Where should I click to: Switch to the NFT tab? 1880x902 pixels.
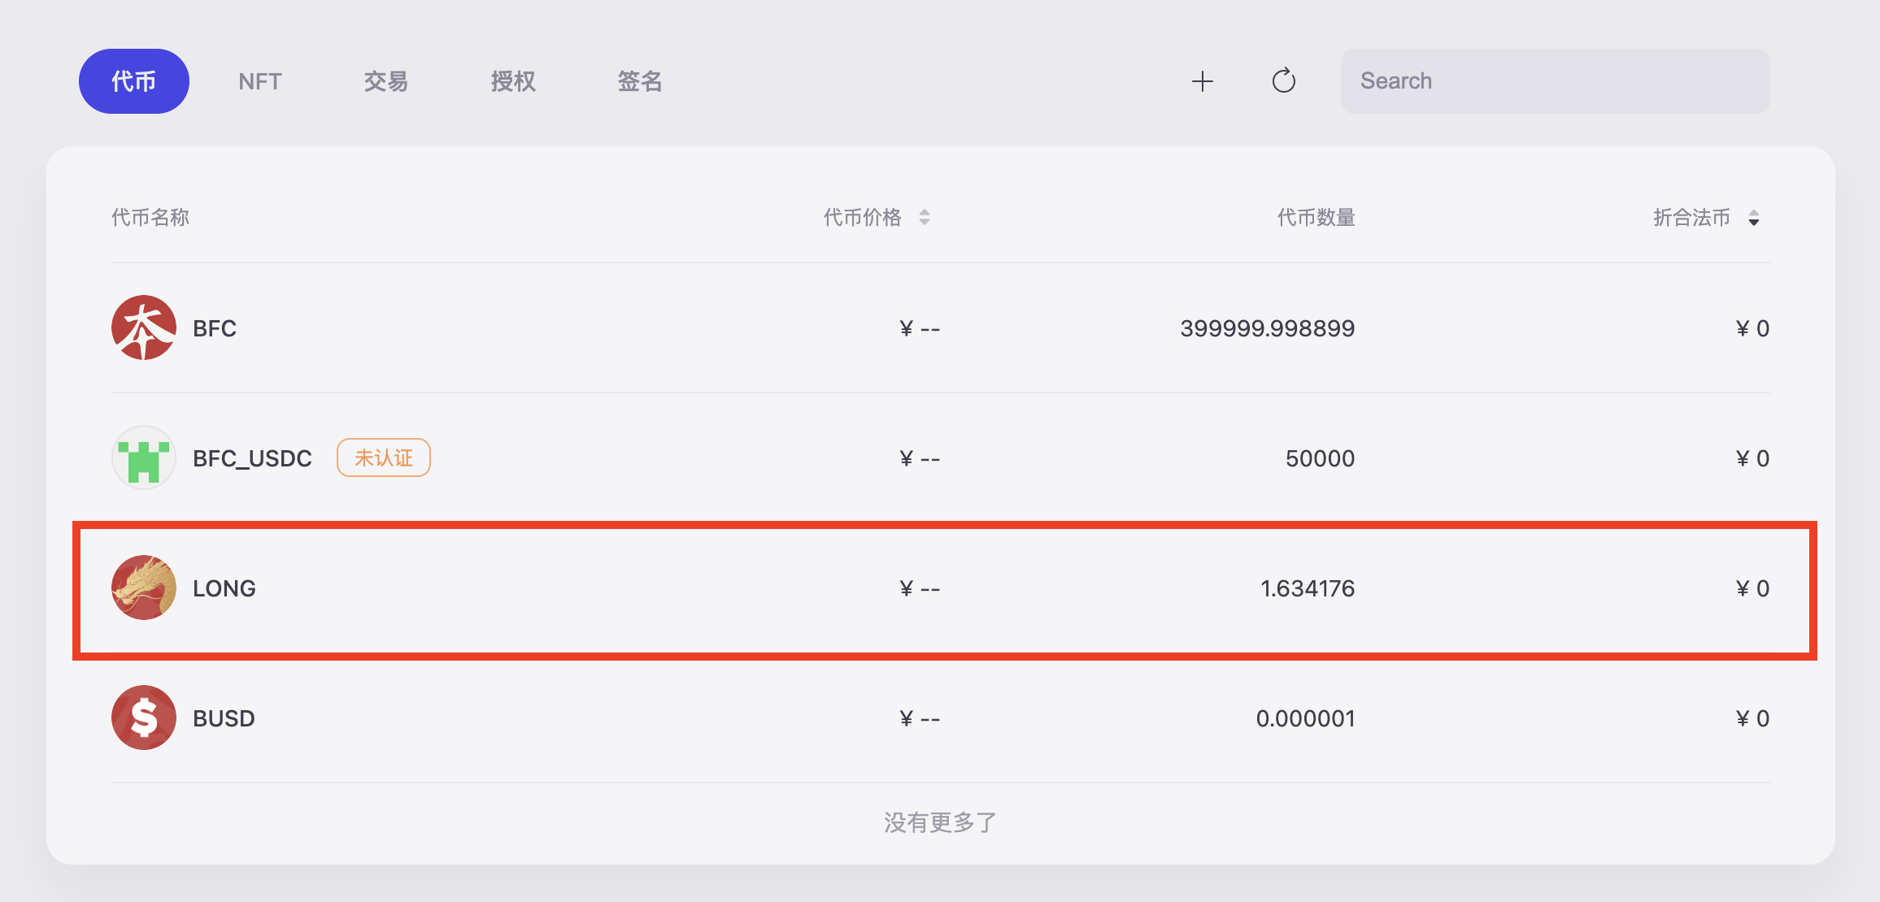pyautogui.click(x=260, y=81)
